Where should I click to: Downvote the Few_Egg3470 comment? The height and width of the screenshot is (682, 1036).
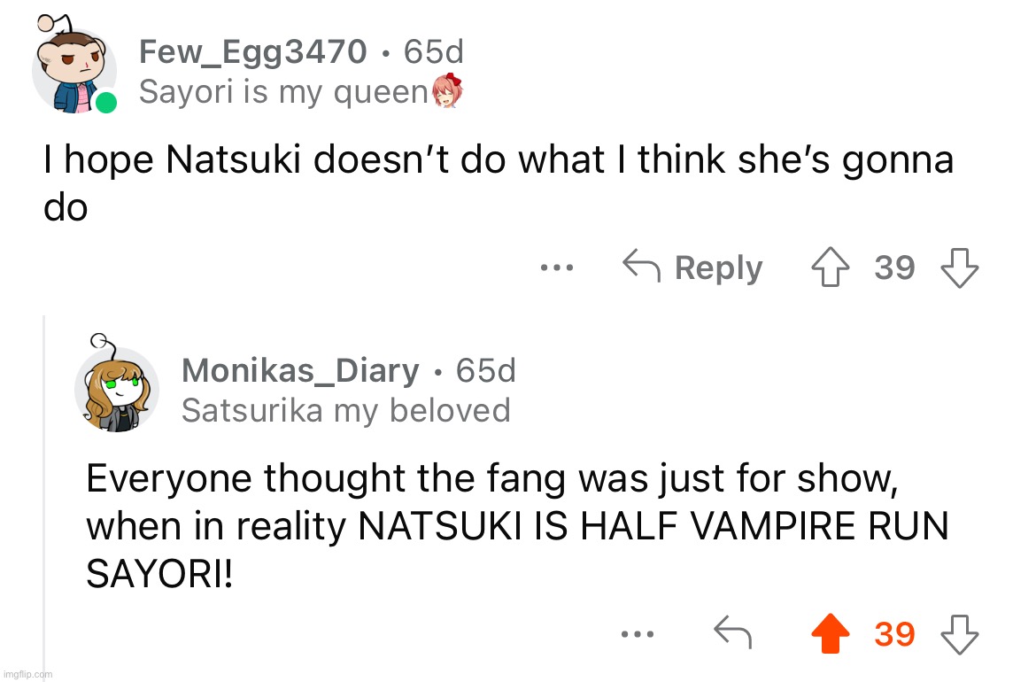pyautogui.click(x=960, y=267)
